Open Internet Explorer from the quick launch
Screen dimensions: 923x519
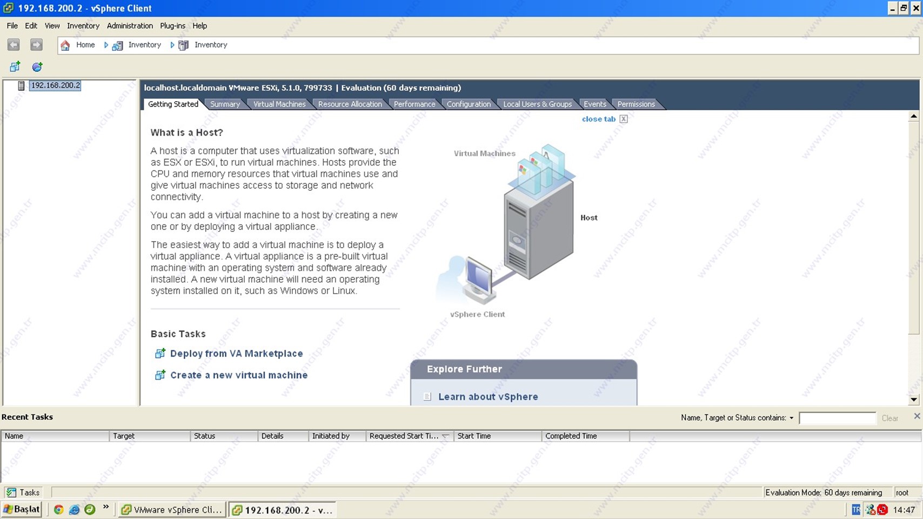(75, 509)
